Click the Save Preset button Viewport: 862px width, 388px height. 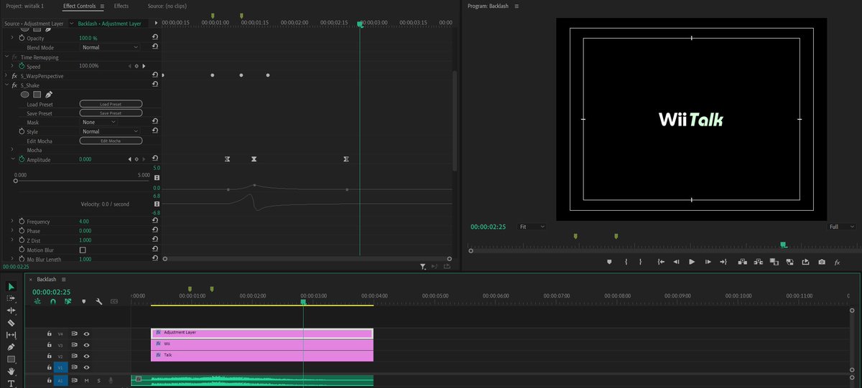tap(111, 113)
